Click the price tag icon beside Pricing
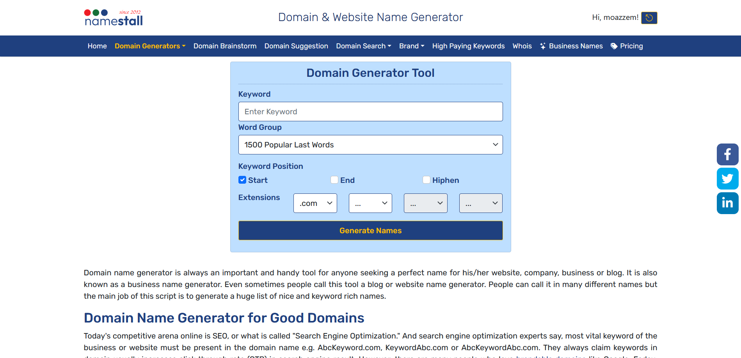The image size is (741, 358). (613, 46)
